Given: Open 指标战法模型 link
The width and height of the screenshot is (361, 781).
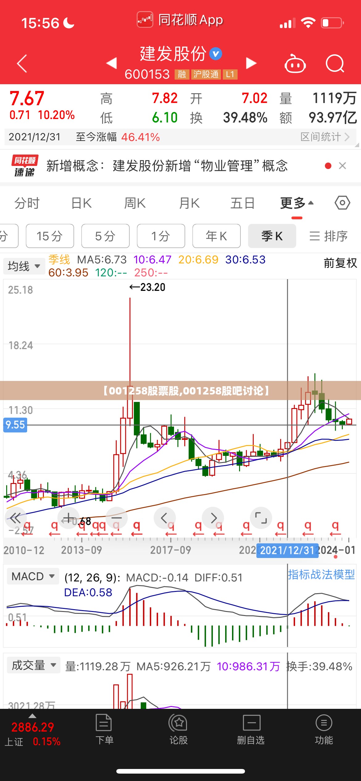Looking at the screenshot, I should click(321, 574).
